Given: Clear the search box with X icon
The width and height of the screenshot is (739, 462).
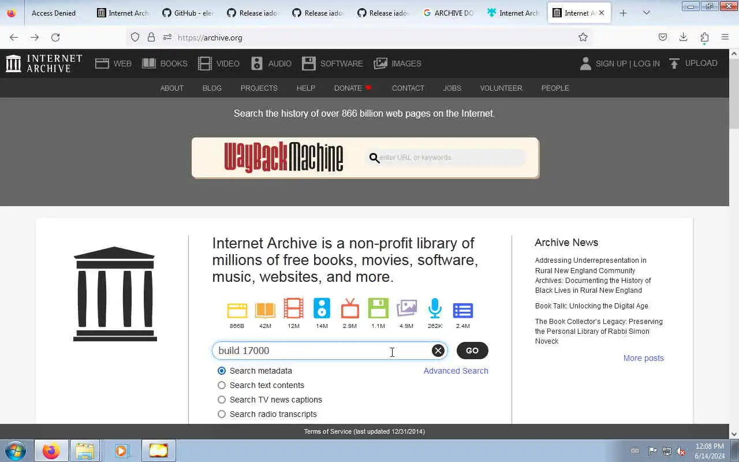Looking at the screenshot, I should (x=438, y=351).
